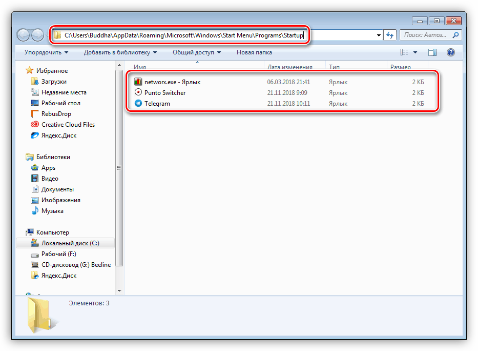Open the Help question mark icon

pos(450,52)
